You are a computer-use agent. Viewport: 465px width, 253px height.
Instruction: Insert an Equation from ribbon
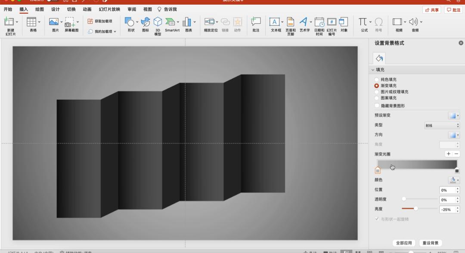coord(363,22)
